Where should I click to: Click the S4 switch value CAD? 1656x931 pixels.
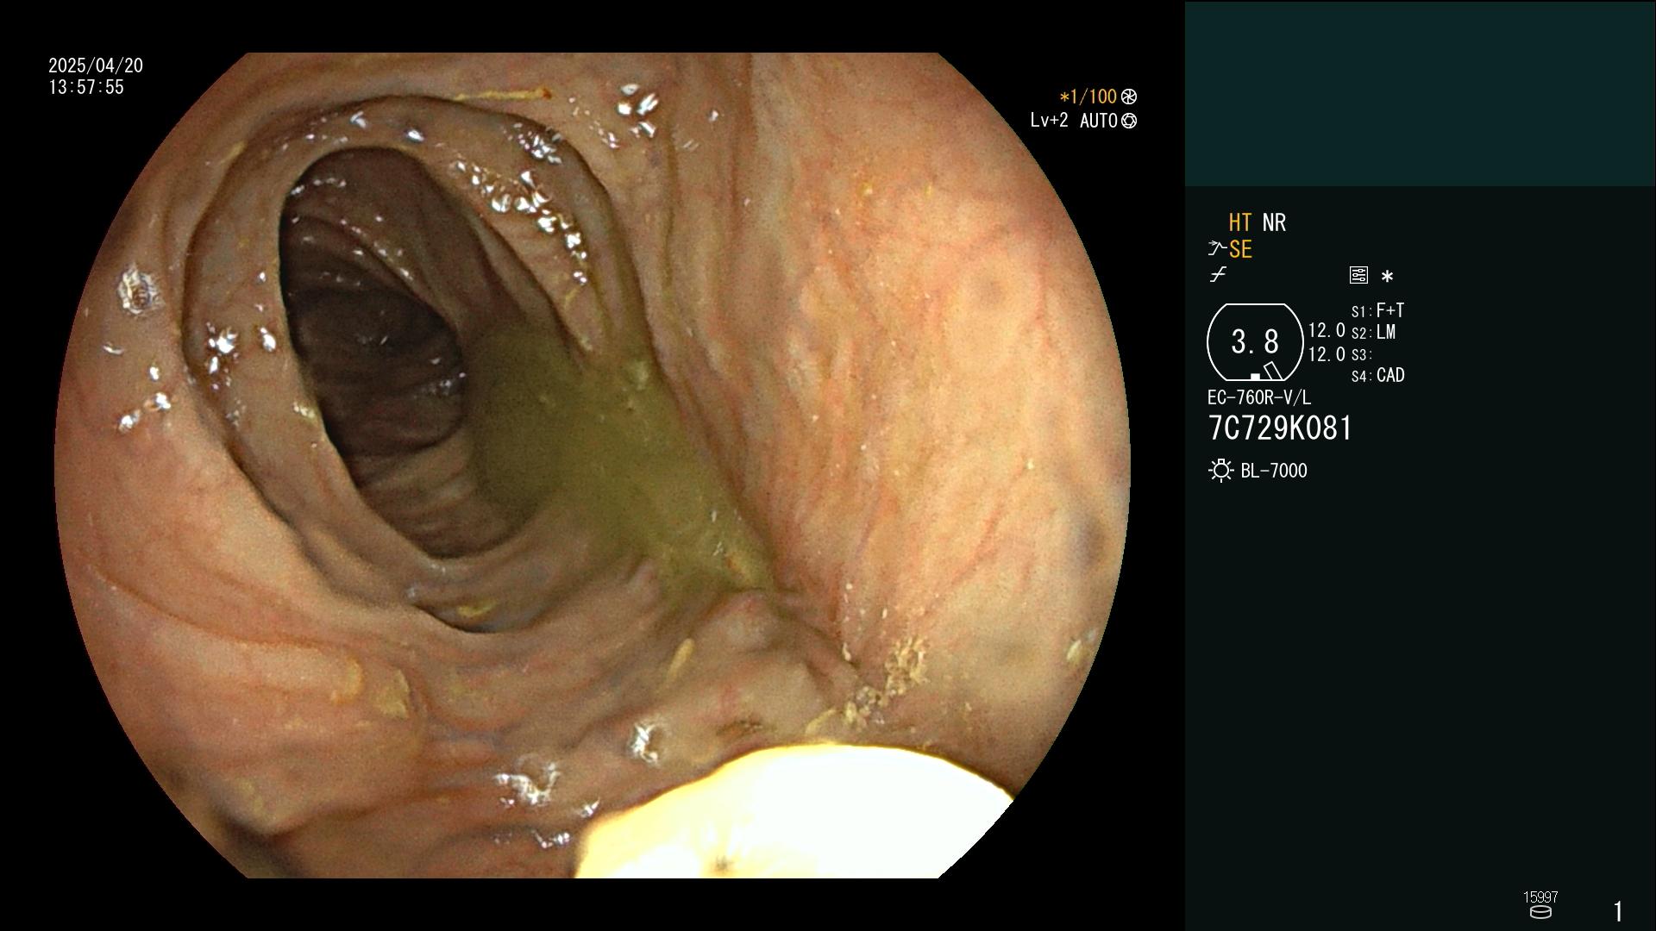[x=1390, y=375]
